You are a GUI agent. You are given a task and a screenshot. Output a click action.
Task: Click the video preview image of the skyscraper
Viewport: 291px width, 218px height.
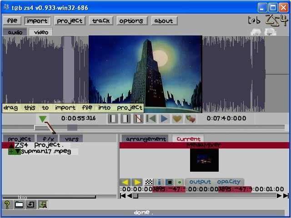click(x=145, y=74)
